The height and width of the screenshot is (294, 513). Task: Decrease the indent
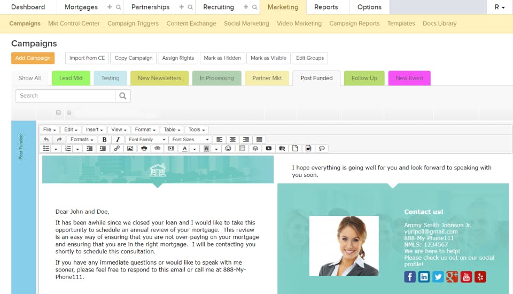[x=89, y=148]
